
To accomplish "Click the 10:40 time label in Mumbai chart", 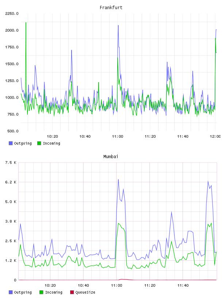I will click(x=83, y=286).
